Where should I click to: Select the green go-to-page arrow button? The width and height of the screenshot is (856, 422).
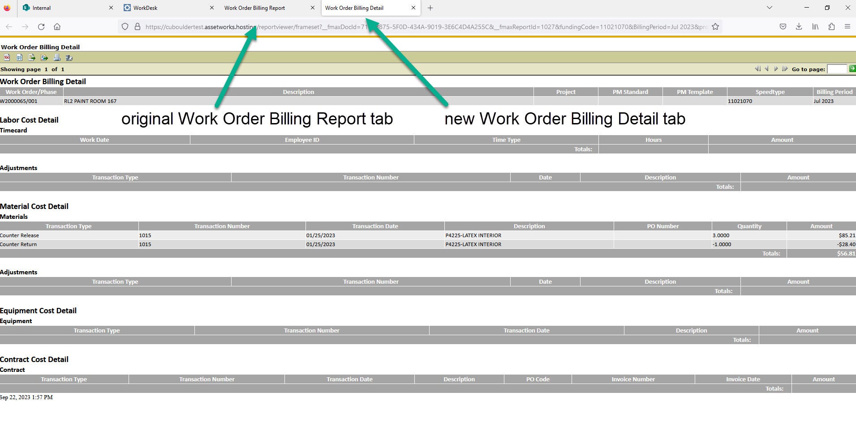coord(852,69)
